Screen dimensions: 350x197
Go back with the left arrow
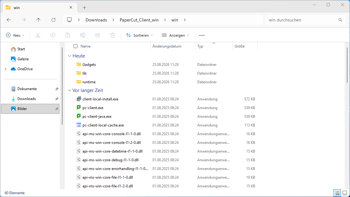pos(9,20)
